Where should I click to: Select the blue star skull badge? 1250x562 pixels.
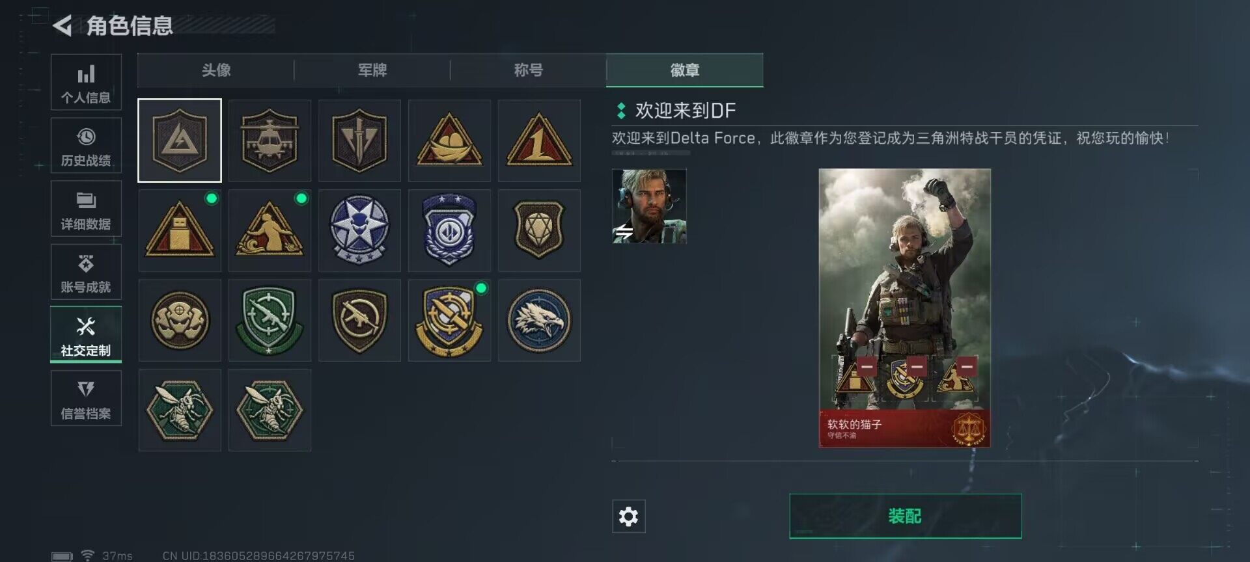tap(359, 230)
